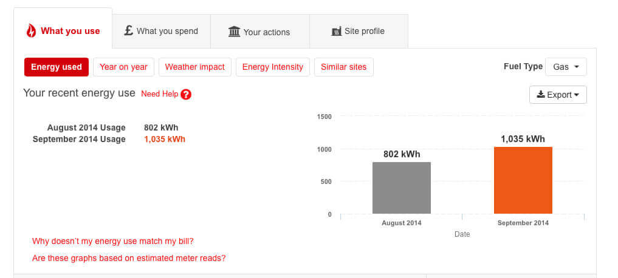Select the Energy used view
Screen dimensions: 618x278
tap(57, 67)
